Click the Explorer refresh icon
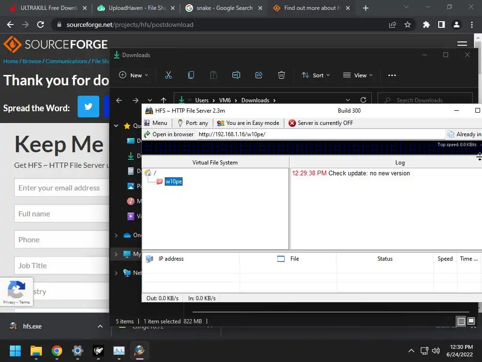The height and width of the screenshot is (362, 482). point(363,100)
